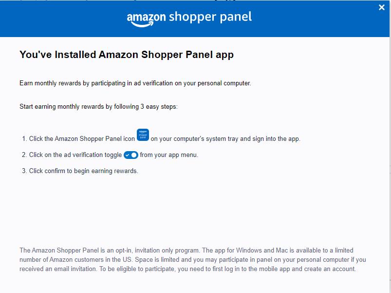Screen dimensions: 391x293
Task: Click the "shopper panel" words in the header
Action: point(210,17)
